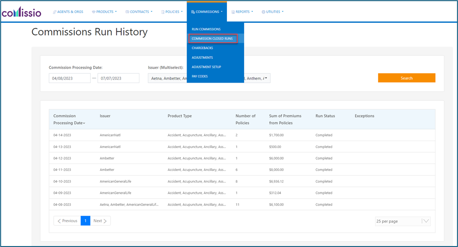
Task: Open Agents & Orgs navigation item
Action: tap(68, 12)
